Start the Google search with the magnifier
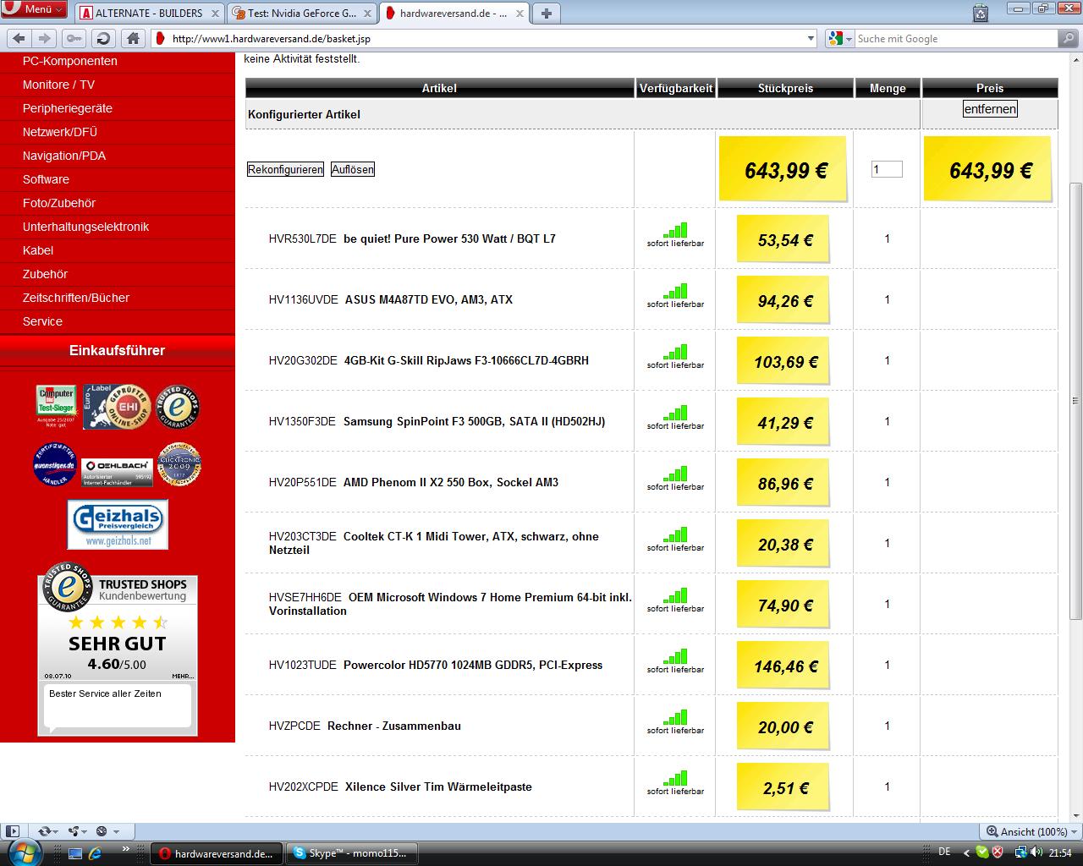Image resolution: width=1083 pixels, height=866 pixels. [x=1069, y=39]
